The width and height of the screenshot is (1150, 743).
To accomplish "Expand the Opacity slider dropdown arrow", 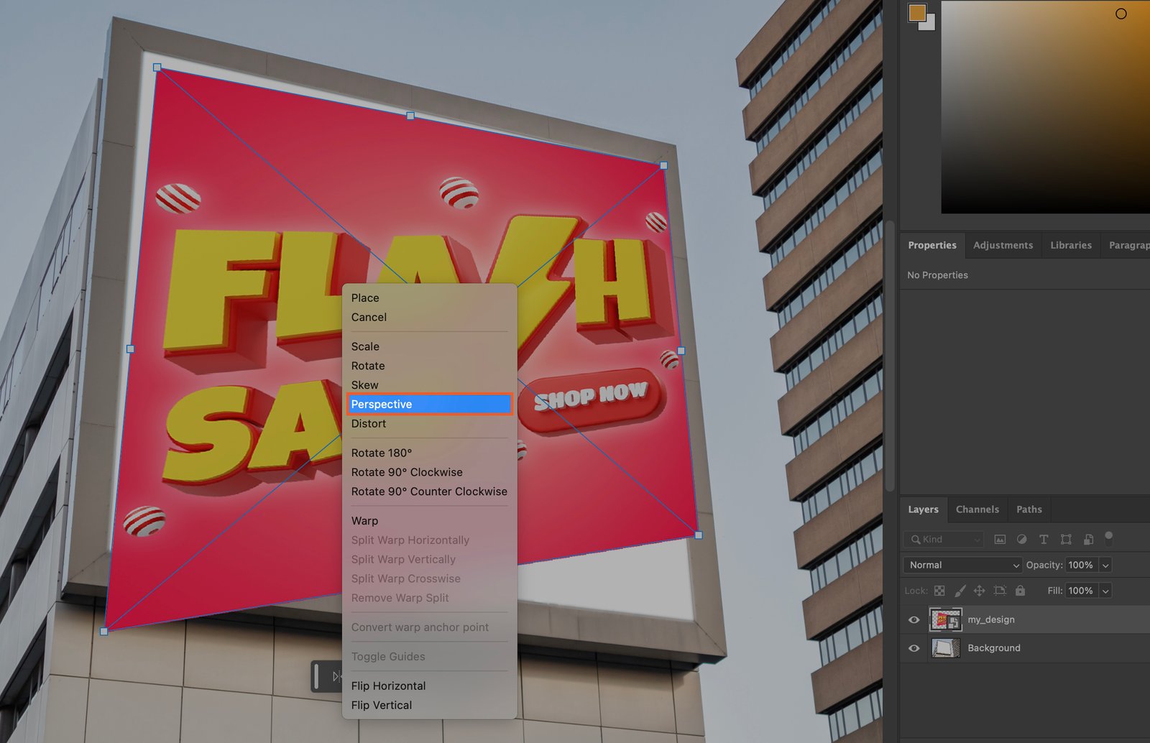I will coord(1105,565).
